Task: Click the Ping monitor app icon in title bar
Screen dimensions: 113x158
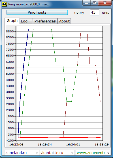Action: pos(5,4)
